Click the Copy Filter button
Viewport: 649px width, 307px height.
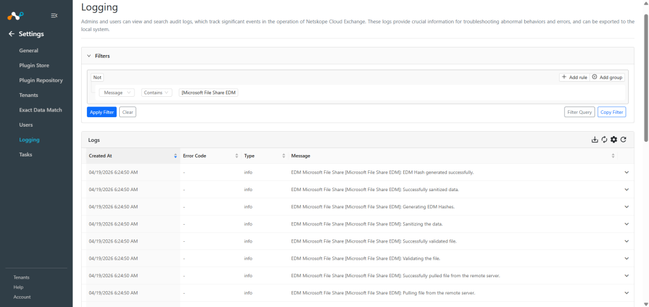point(612,112)
